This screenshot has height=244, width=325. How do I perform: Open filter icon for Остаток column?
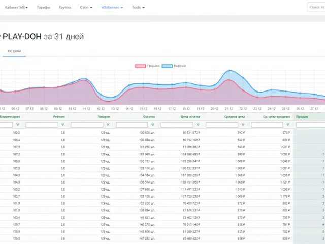153,125
